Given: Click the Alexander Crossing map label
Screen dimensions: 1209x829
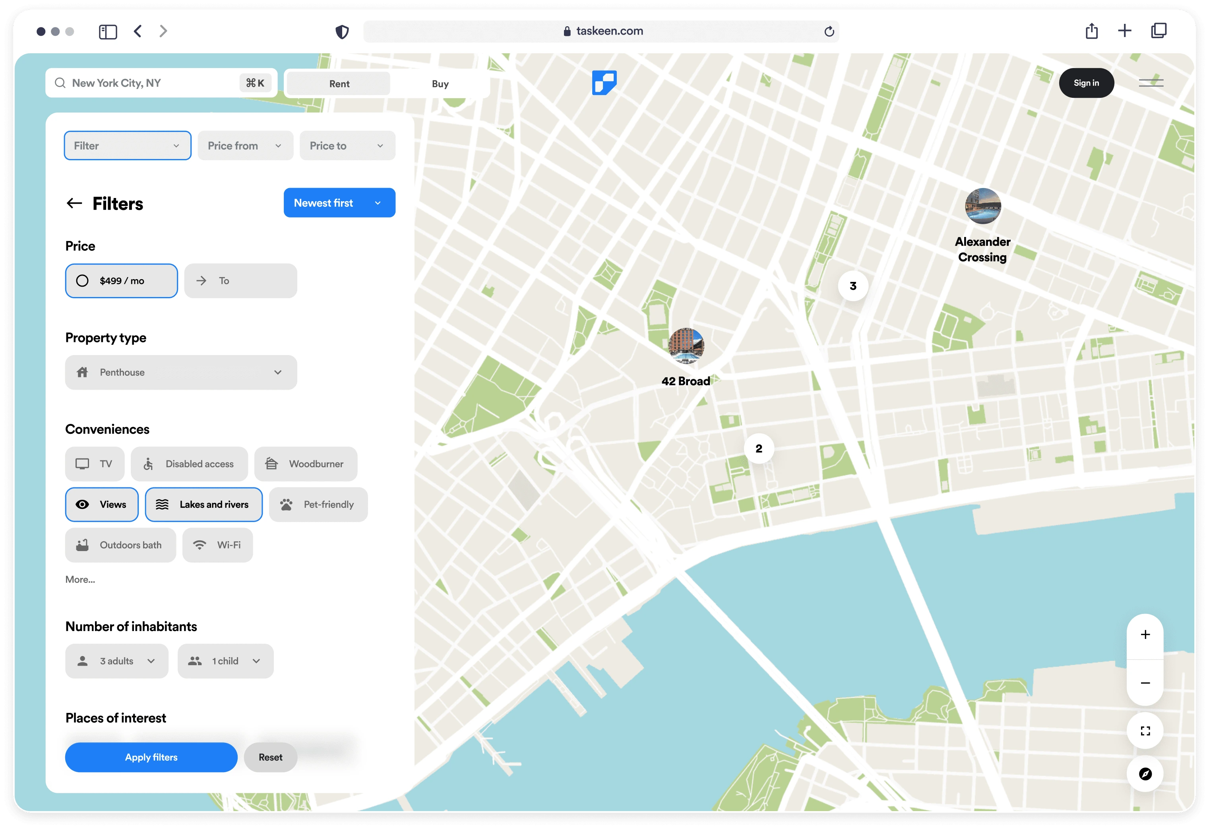Looking at the screenshot, I should [982, 249].
